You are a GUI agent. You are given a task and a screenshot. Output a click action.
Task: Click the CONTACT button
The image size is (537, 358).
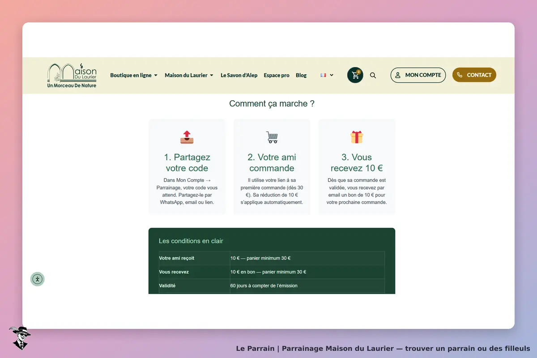pos(474,75)
